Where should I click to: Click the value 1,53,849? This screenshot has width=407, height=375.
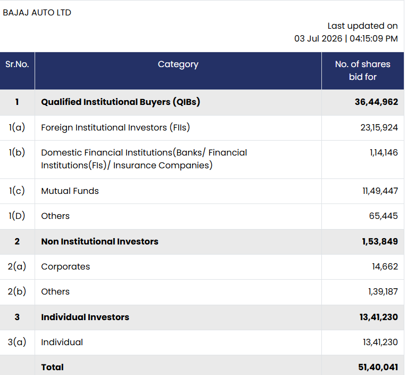pos(380,241)
